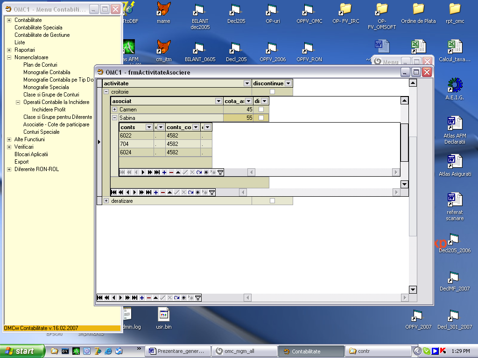Screen dimensions: 478x358
Task: Delete record in the asociat grid navigator
Action: click(163, 193)
